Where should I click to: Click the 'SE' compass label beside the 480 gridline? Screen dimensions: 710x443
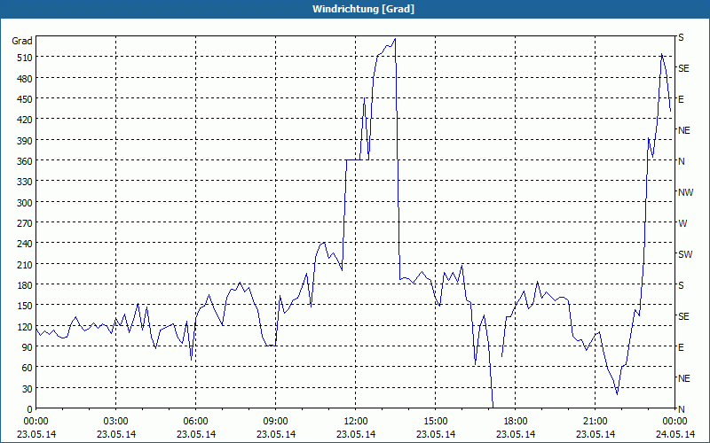[x=683, y=69]
